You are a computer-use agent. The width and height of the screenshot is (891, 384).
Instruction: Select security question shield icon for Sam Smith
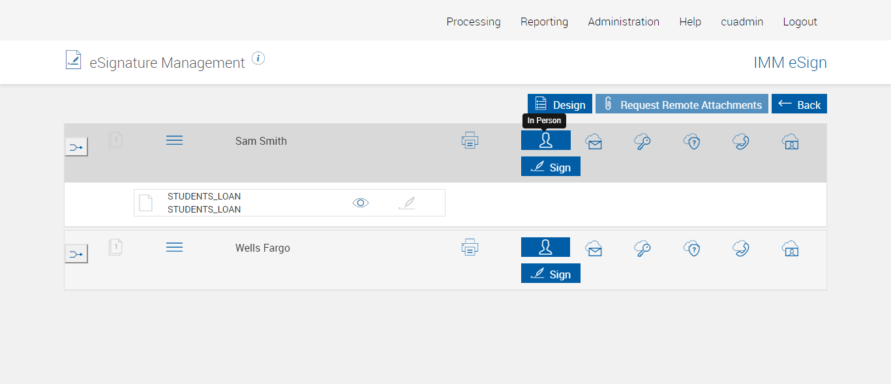pyautogui.click(x=691, y=141)
